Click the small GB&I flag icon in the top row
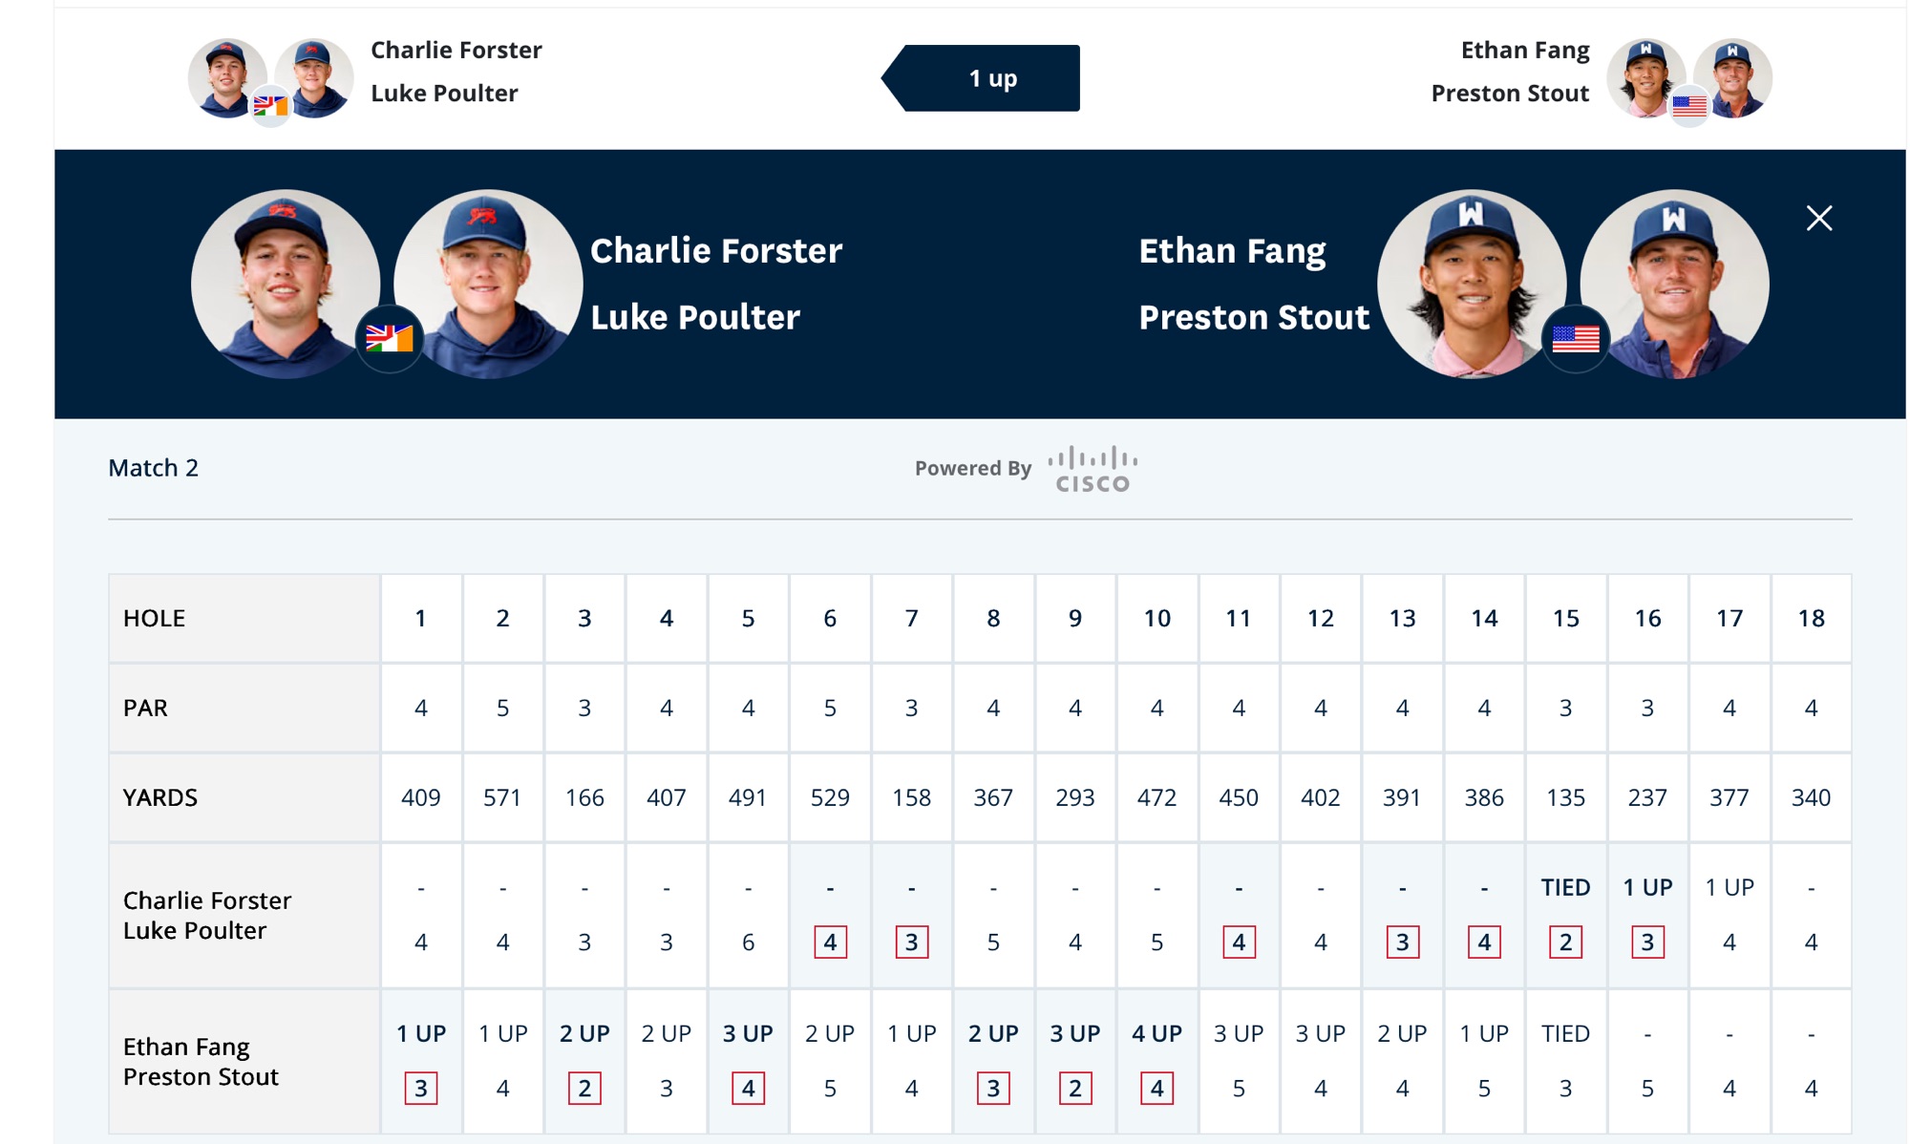The image size is (1910, 1144). pyautogui.click(x=270, y=105)
